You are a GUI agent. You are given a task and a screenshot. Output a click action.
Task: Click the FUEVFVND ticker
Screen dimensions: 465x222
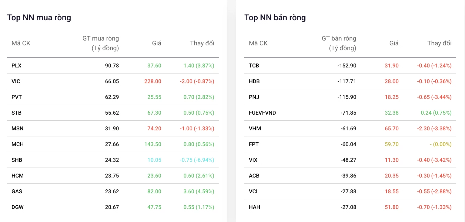pyautogui.click(x=263, y=113)
